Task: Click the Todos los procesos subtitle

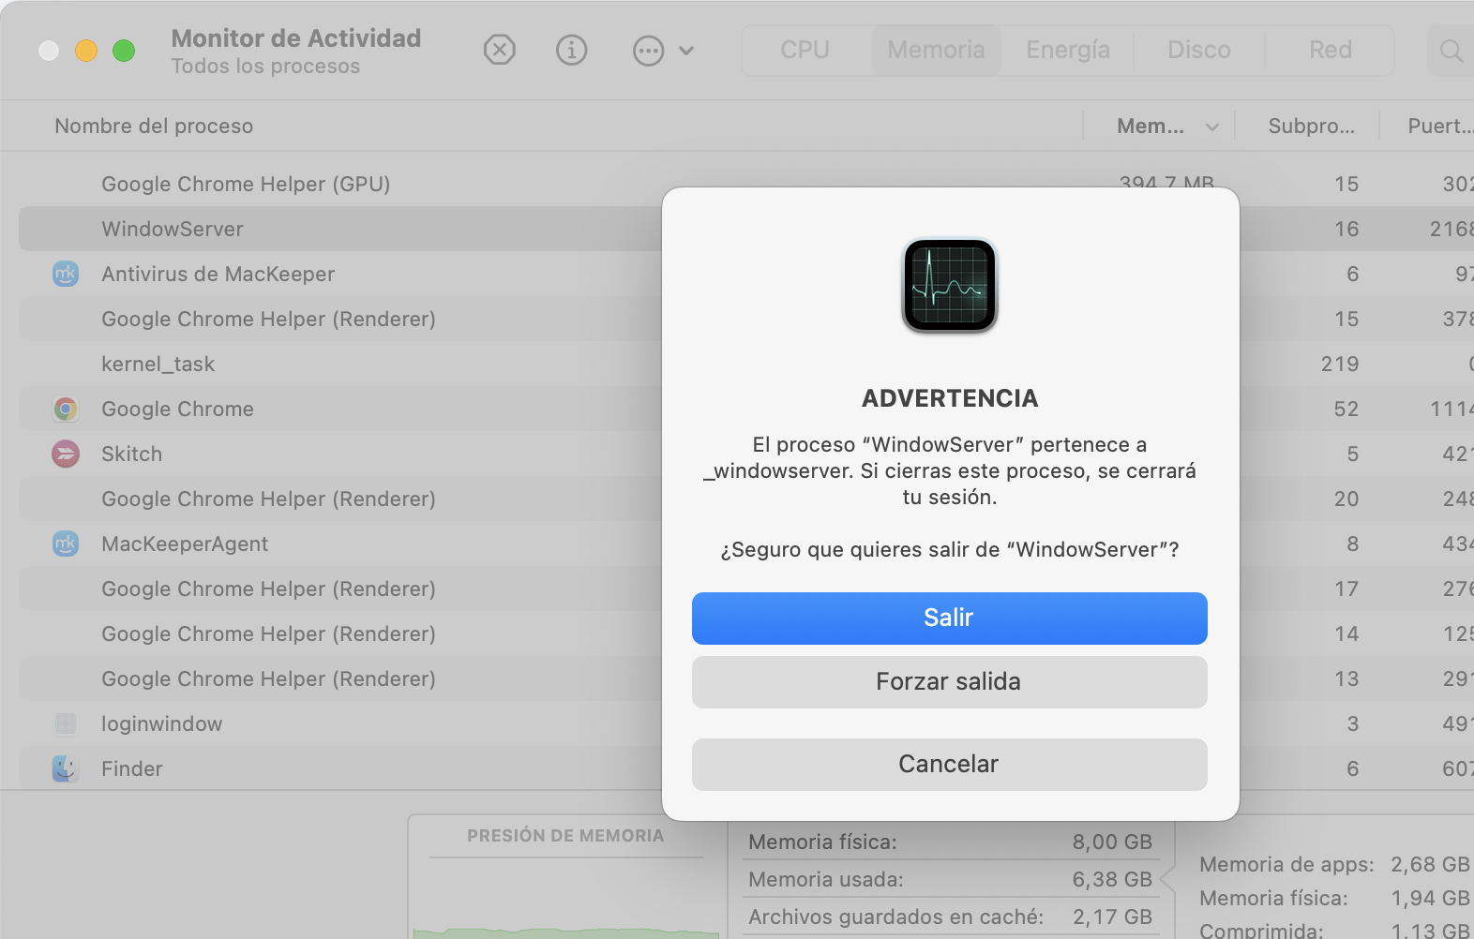Action: coord(265,67)
